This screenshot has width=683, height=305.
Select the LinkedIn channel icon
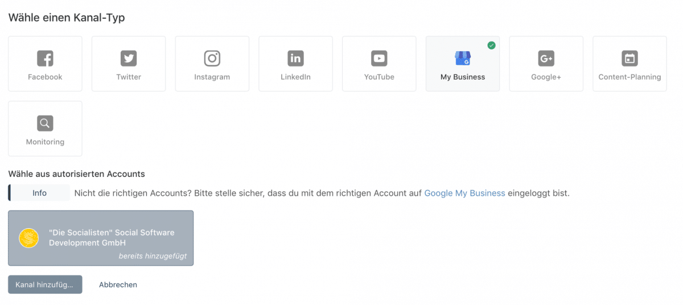[295, 58]
